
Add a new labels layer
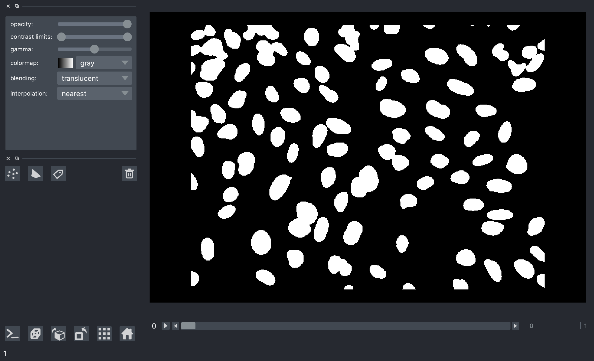(58, 174)
